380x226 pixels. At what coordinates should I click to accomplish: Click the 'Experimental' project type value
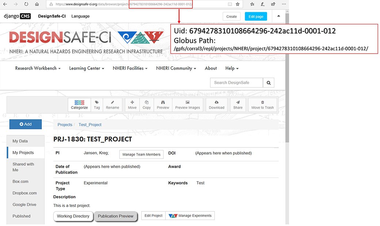click(95, 183)
